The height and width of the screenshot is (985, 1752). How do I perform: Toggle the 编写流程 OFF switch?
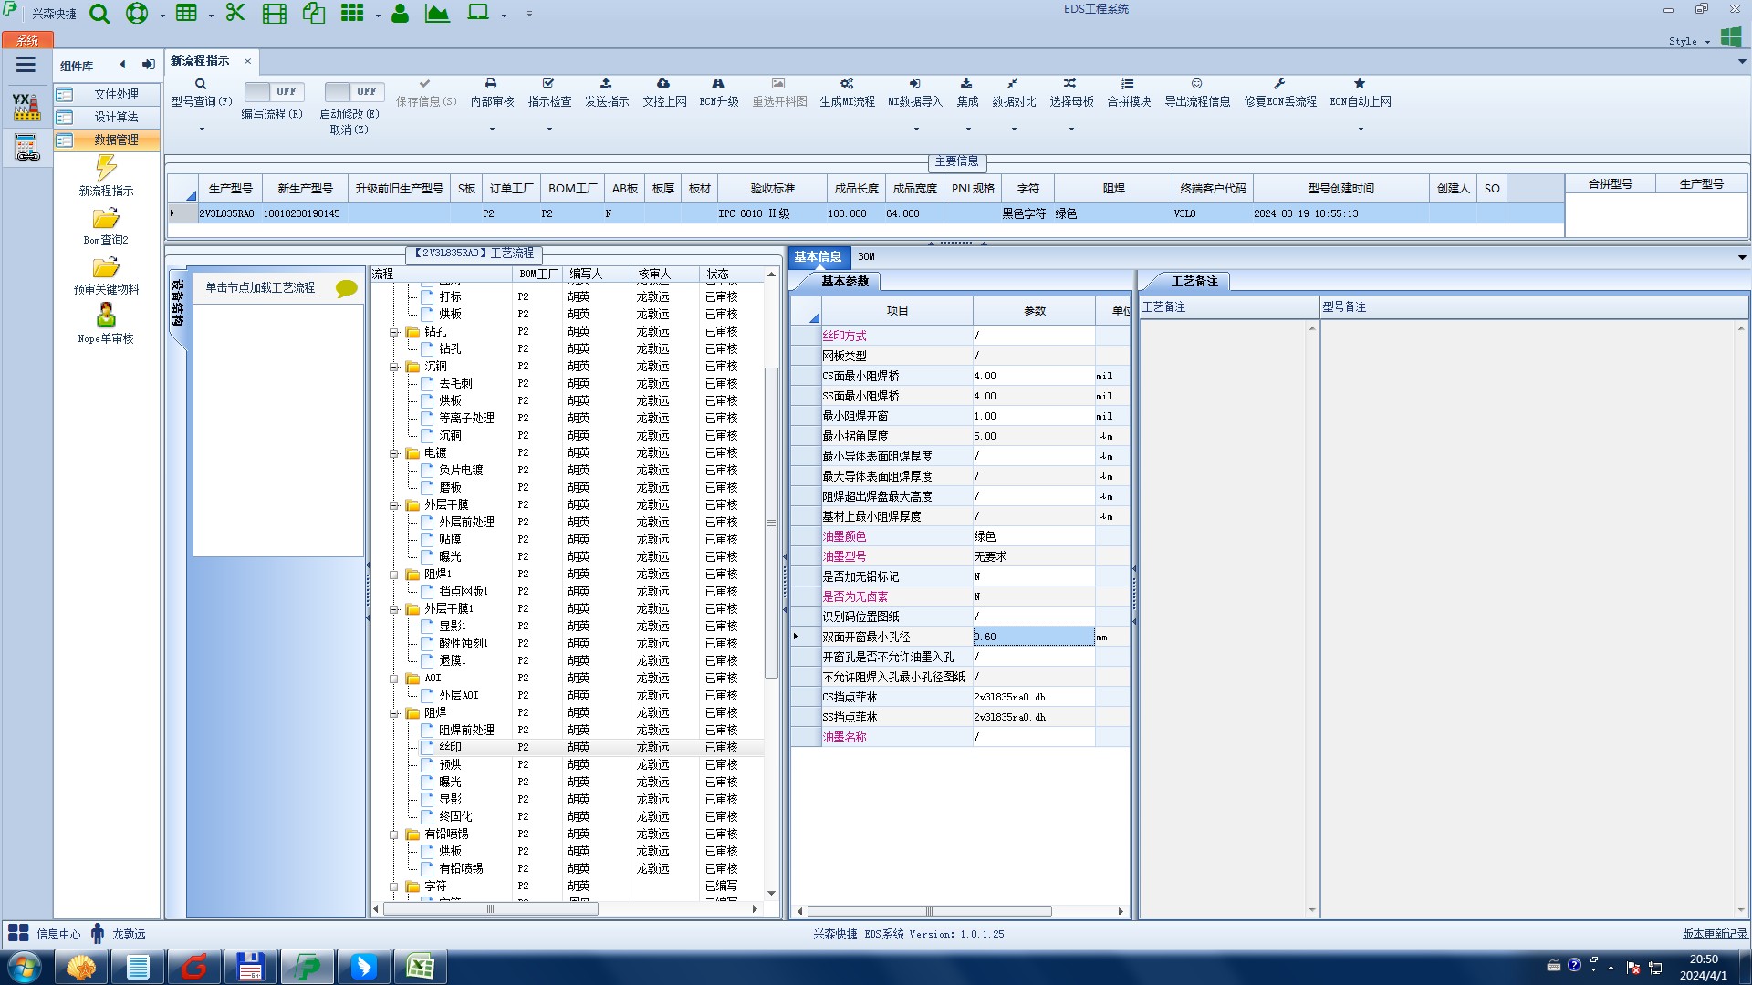tap(273, 92)
